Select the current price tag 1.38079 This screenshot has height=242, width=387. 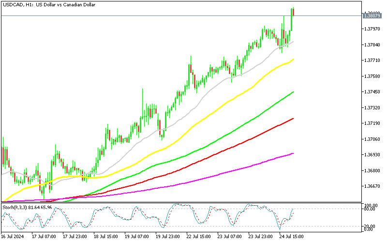point(372,16)
